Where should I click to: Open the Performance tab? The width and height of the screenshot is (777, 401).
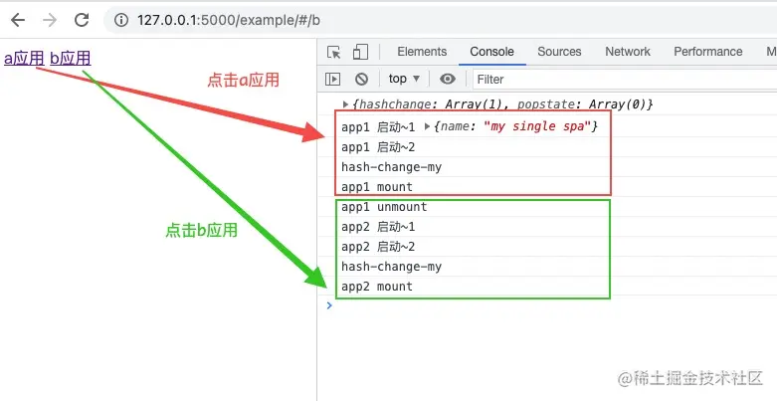pos(708,52)
